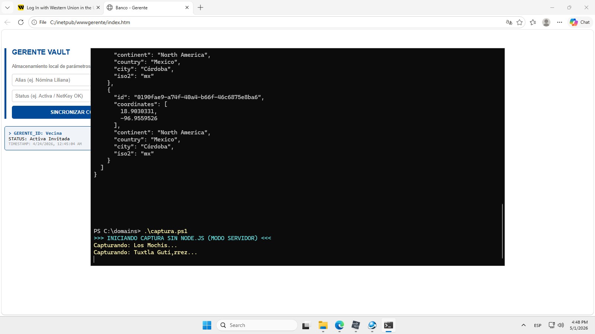
Task: Open the Copilot Chat panel
Action: [x=580, y=22]
